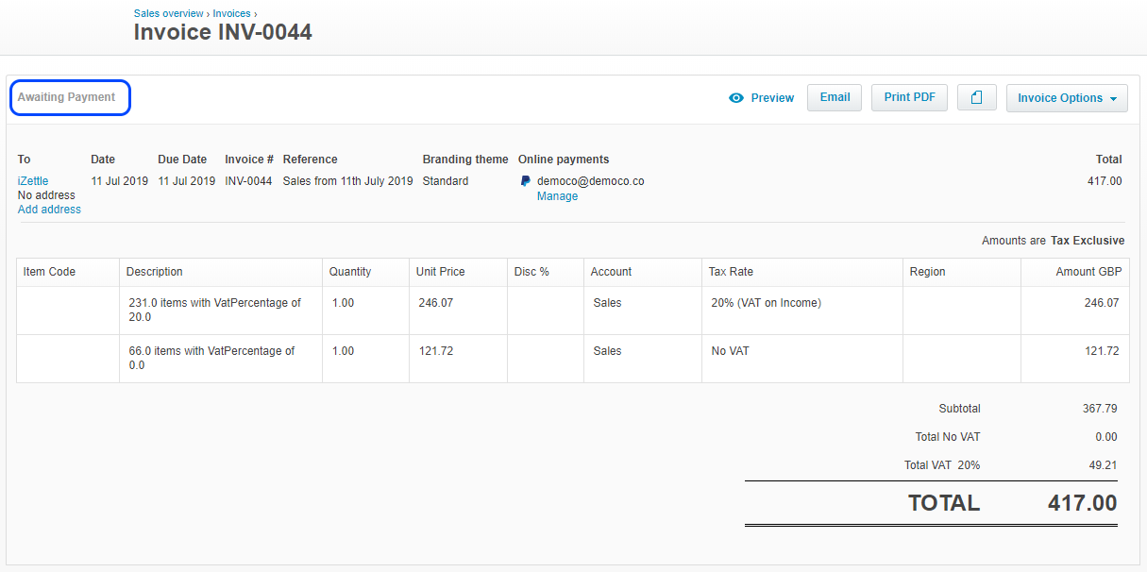Screen dimensions: 1147x572
Task: Click the copy document icon button
Action: click(976, 98)
